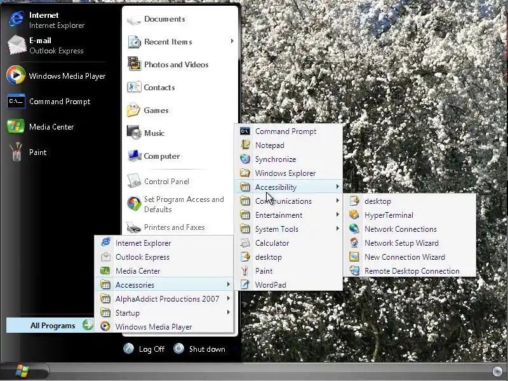Open desktop entry in Accessories menu

click(288, 257)
